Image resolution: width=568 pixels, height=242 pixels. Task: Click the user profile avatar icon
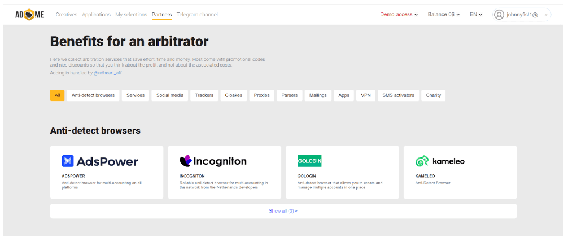(x=499, y=15)
